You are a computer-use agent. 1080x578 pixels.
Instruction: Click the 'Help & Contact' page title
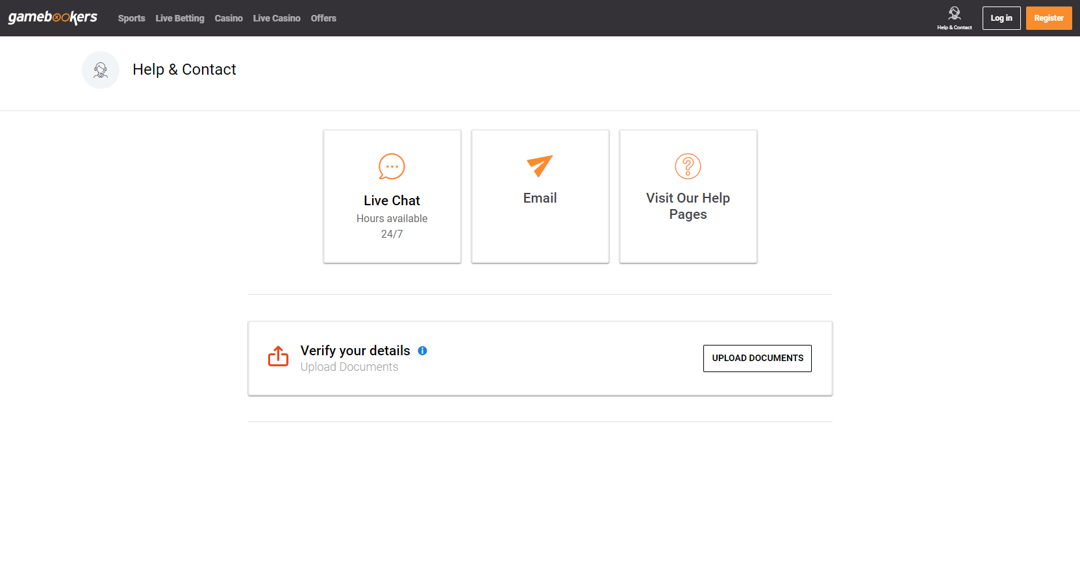(184, 69)
